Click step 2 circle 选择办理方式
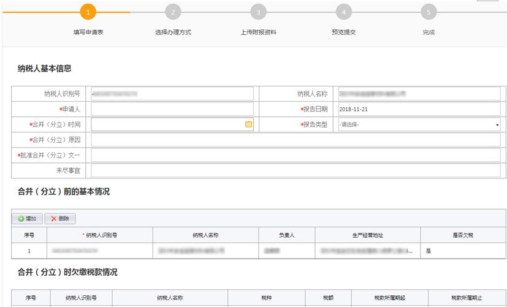507x307 pixels. [x=173, y=12]
